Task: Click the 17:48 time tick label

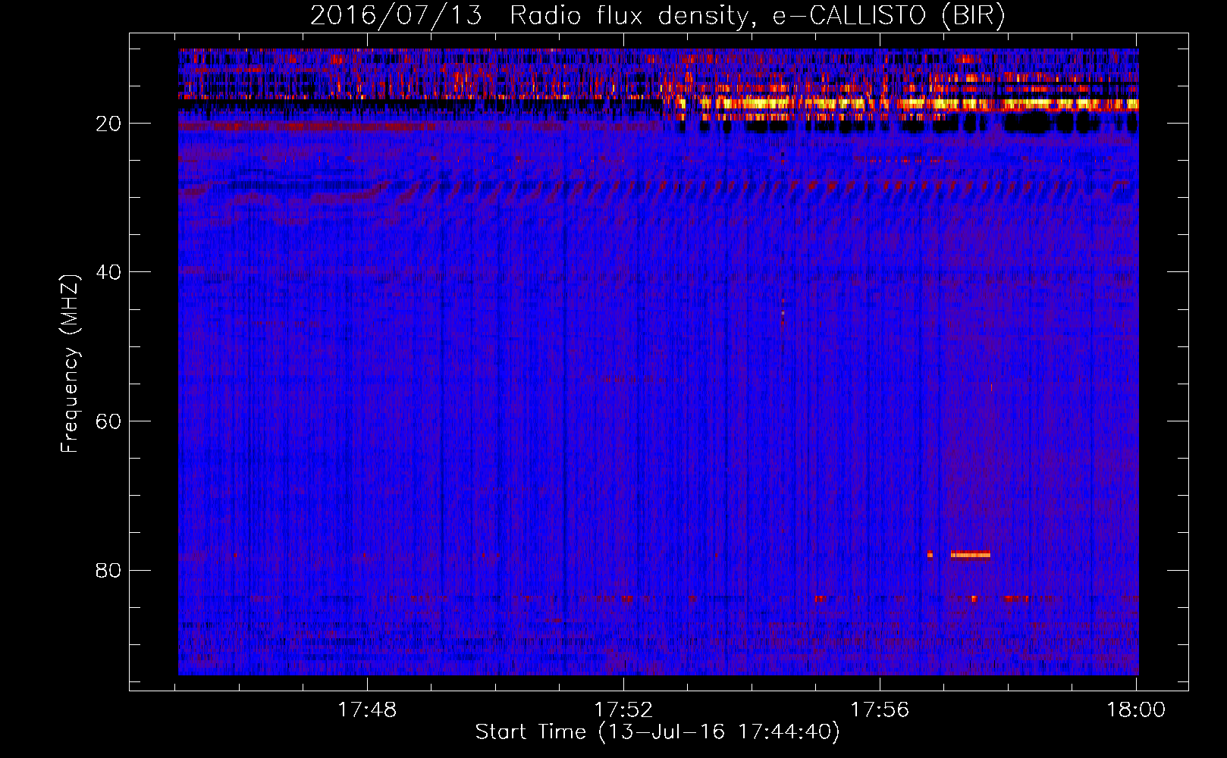Action: click(367, 709)
